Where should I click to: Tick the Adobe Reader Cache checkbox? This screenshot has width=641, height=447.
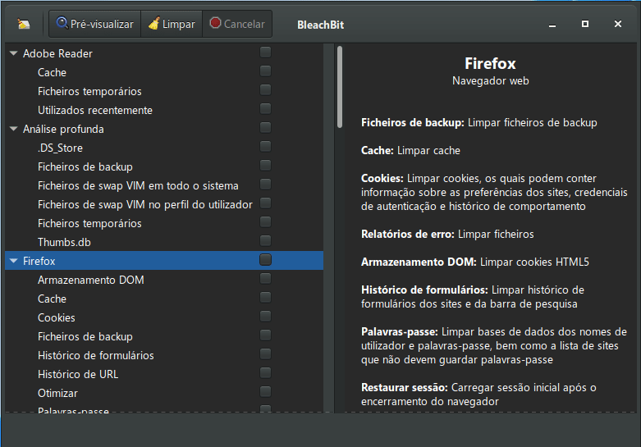[x=265, y=71]
